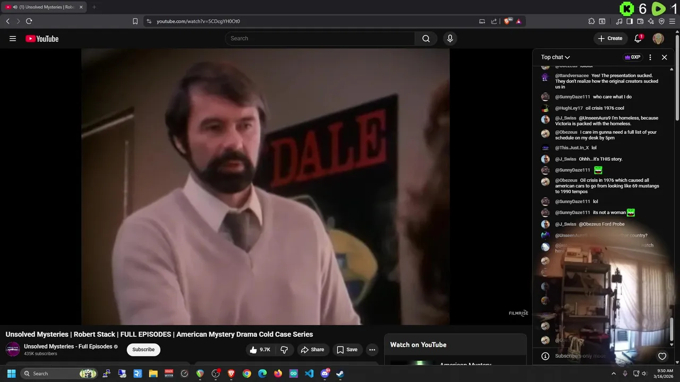
Task: Save the video to a playlist
Action: pos(347,349)
